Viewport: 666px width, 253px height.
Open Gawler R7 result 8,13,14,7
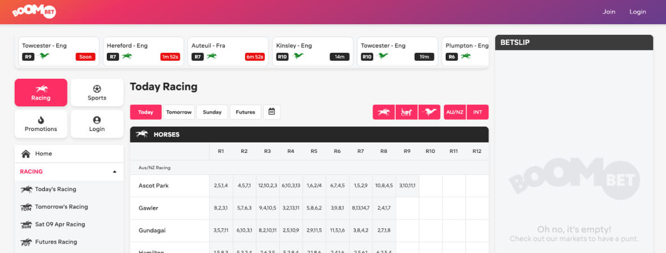[x=361, y=208]
